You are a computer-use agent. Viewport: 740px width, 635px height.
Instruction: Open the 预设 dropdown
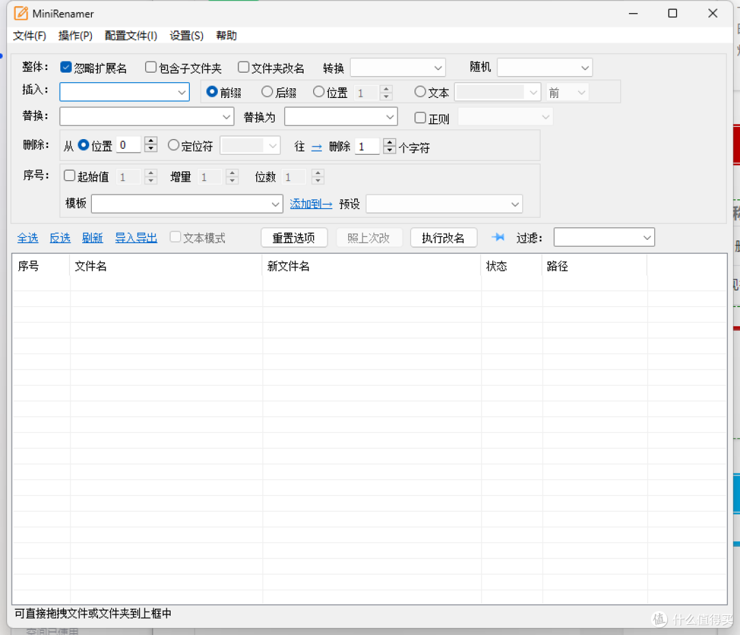tap(444, 204)
